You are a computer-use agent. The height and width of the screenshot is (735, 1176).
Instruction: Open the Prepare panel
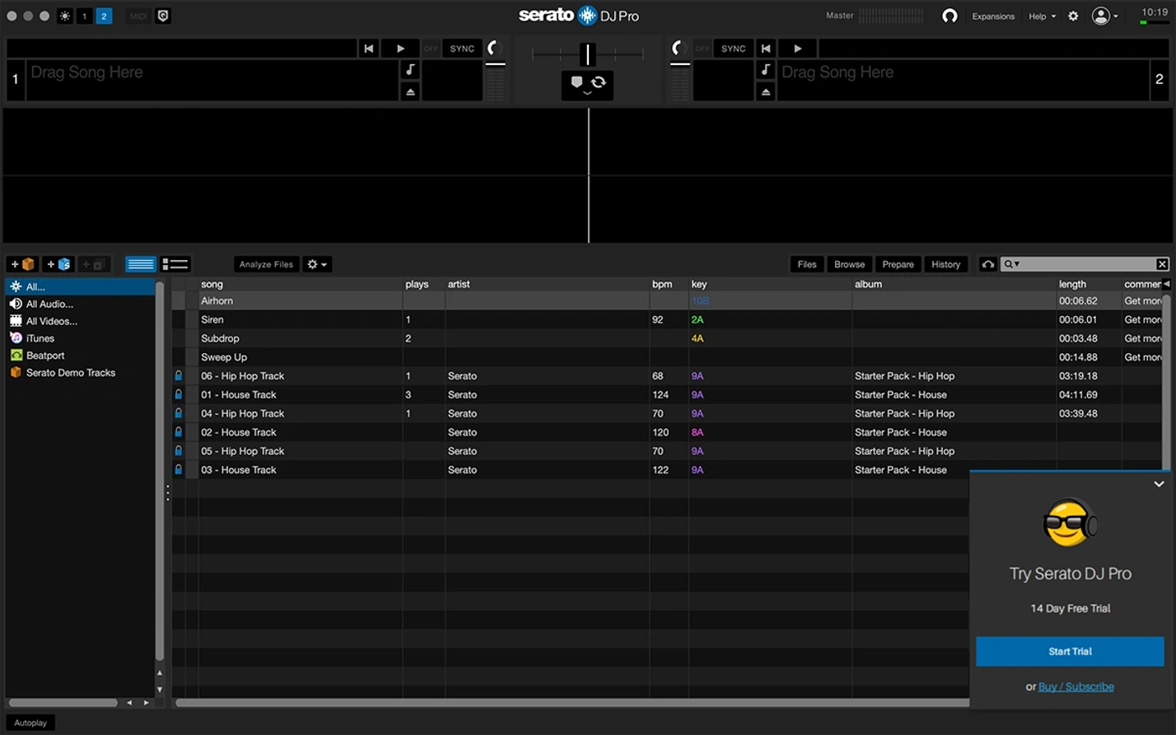tap(898, 263)
